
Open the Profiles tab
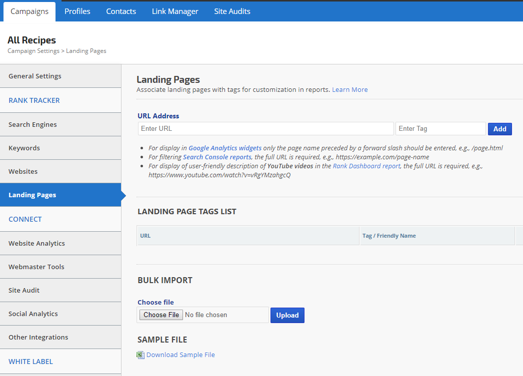77,11
